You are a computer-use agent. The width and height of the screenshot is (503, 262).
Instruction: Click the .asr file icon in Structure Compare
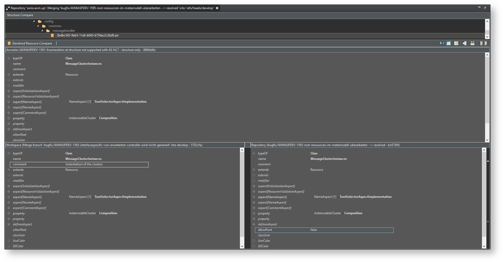tap(52, 35)
